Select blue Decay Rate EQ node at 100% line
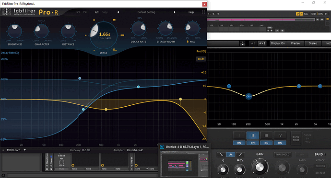This screenshot has height=178, width=331. click(x=80, y=78)
